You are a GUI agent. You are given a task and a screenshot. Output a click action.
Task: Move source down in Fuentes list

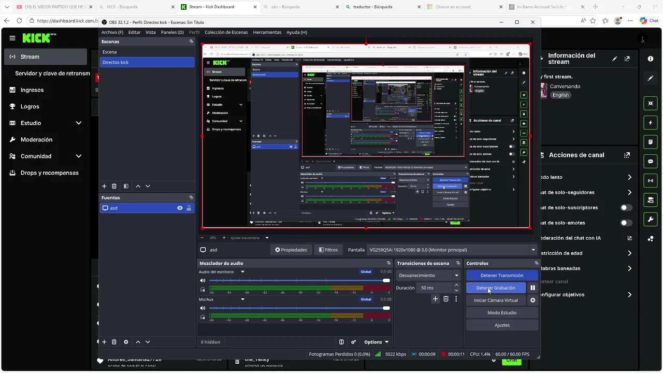click(x=148, y=342)
